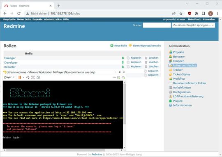The image size is (222, 157).
Task: Open Plugins in Administration sidebar
Action: coord(178,101)
